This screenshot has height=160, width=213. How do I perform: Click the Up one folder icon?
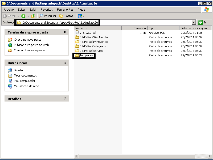coord(33,16)
